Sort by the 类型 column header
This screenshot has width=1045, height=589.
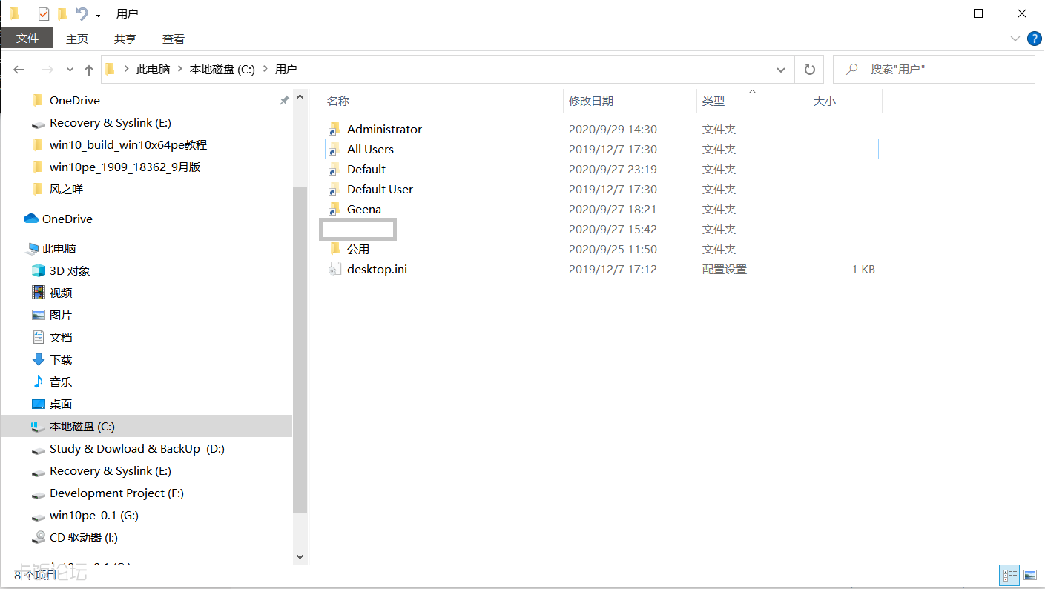coord(713,102)
